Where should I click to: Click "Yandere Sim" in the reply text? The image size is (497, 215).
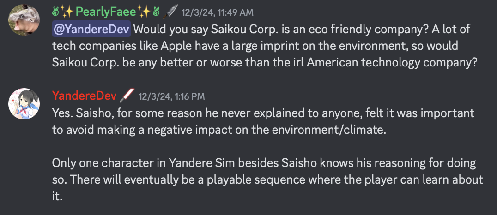click(196, 163)
